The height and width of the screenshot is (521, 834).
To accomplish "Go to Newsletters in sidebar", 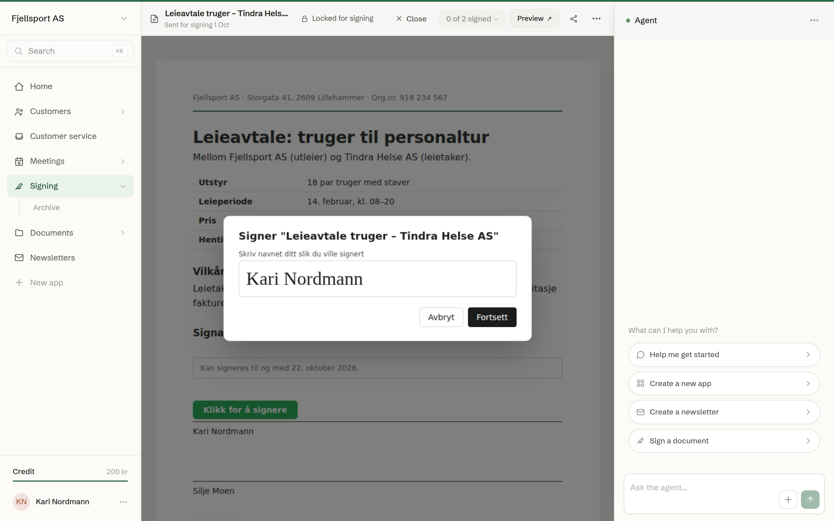I will click(x=70, y=258).
